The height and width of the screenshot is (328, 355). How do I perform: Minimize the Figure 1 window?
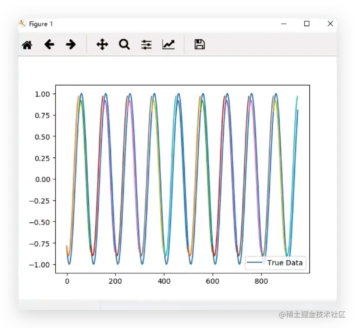(x=283, y=23)
